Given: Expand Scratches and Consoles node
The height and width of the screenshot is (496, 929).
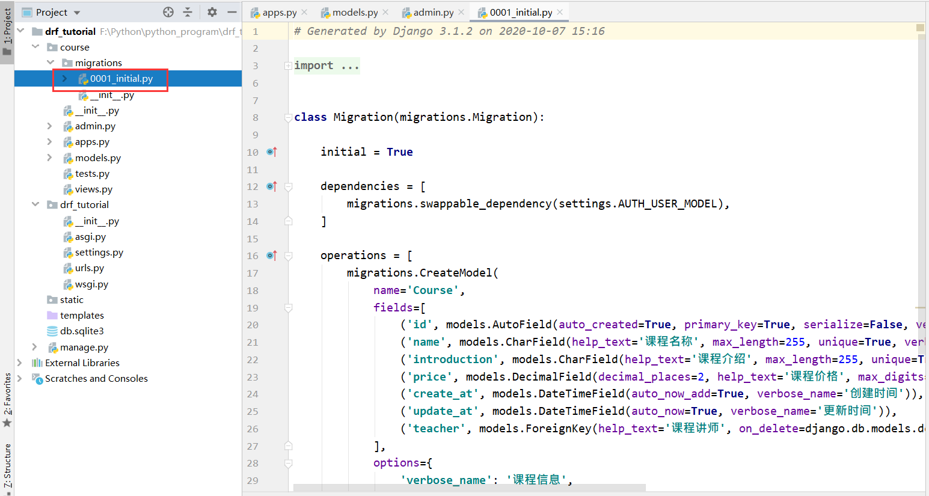Looking at the screenshot, I should click(x=20, y=378).
